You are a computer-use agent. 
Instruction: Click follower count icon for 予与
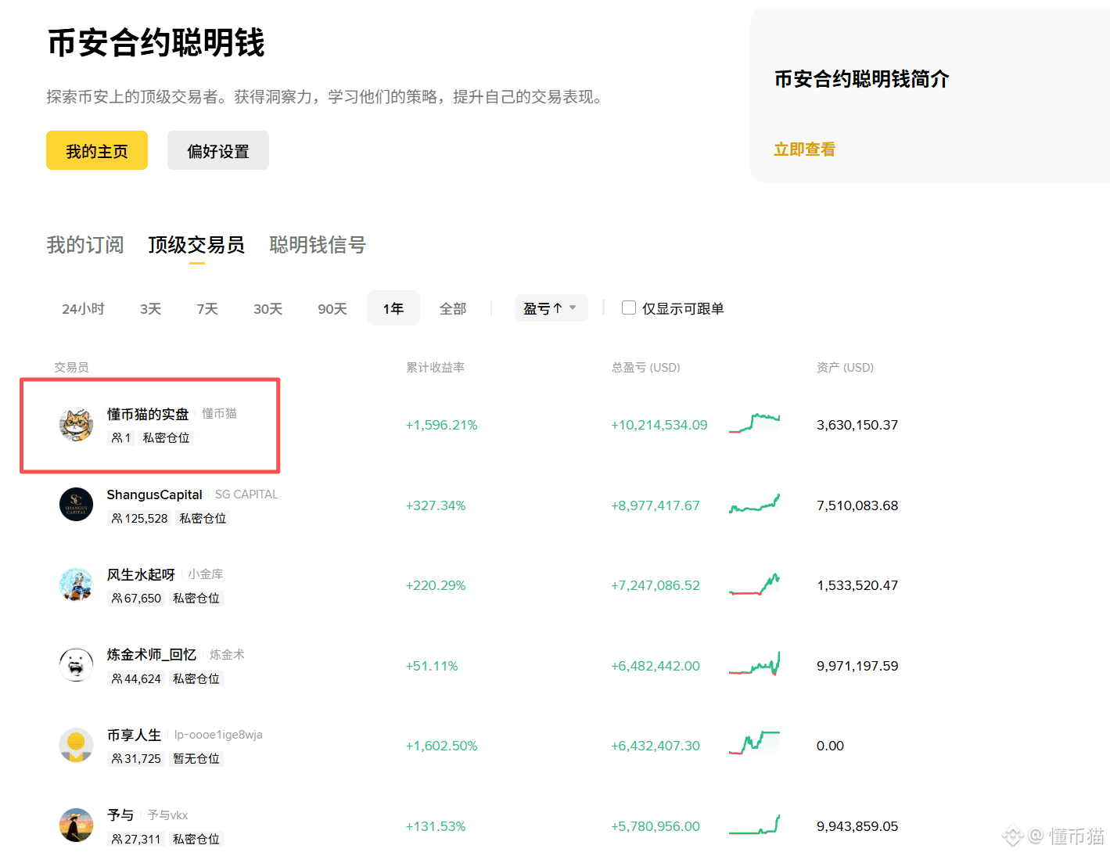117,840
